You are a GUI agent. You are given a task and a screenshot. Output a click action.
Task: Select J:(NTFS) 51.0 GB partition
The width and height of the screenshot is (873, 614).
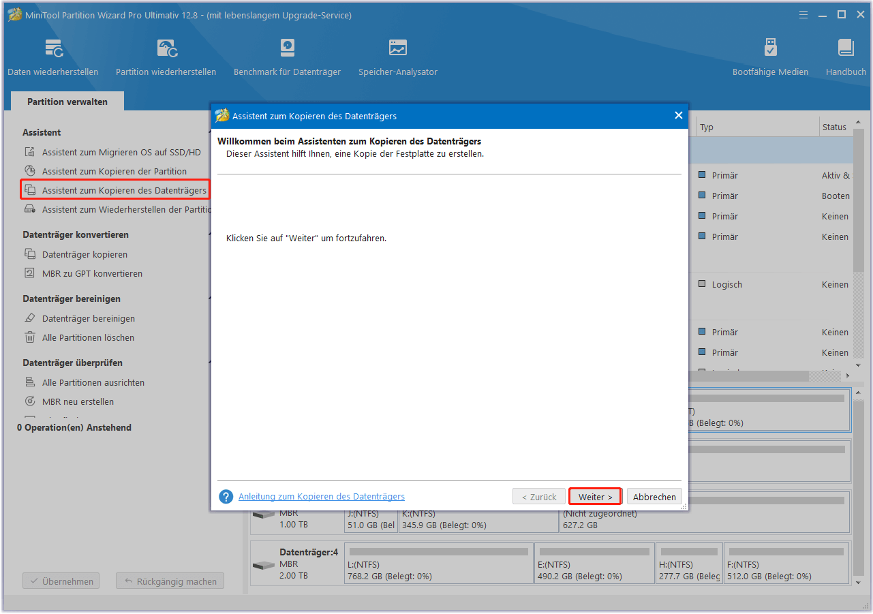click(x=371, y=521)
